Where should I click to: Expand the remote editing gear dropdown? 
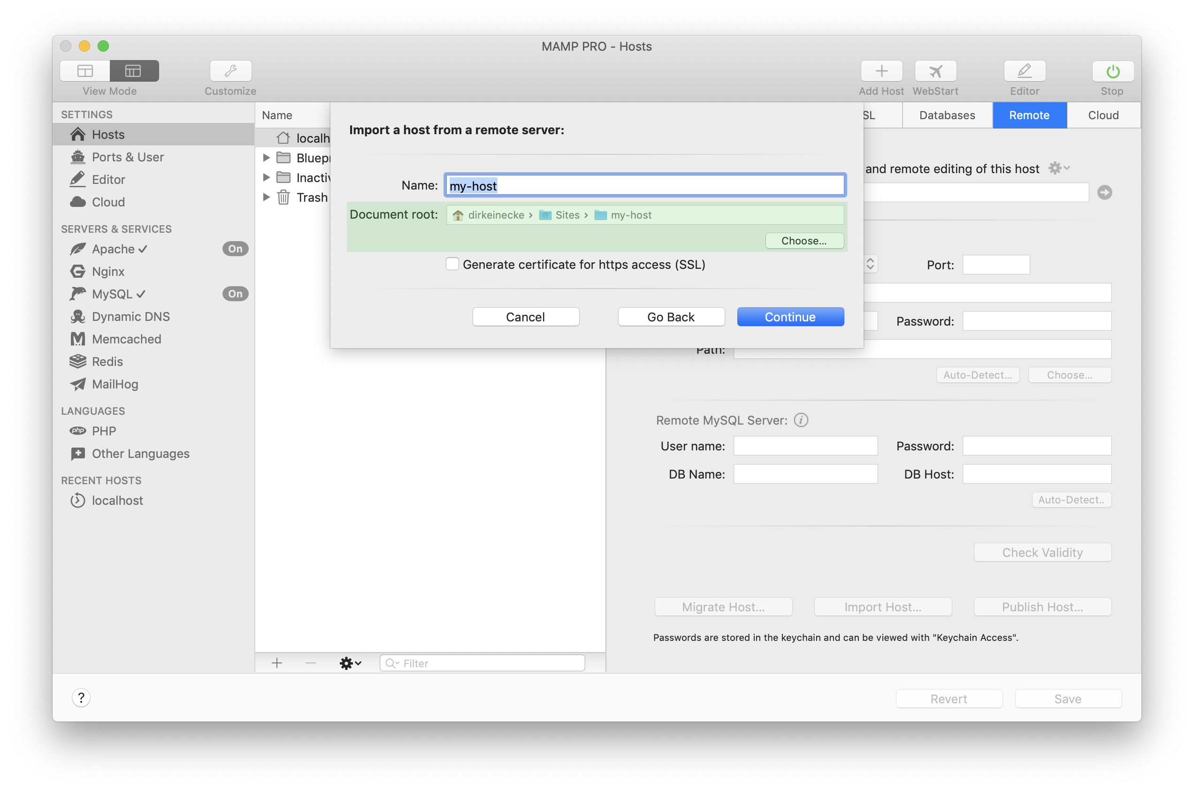point(1059,167)
